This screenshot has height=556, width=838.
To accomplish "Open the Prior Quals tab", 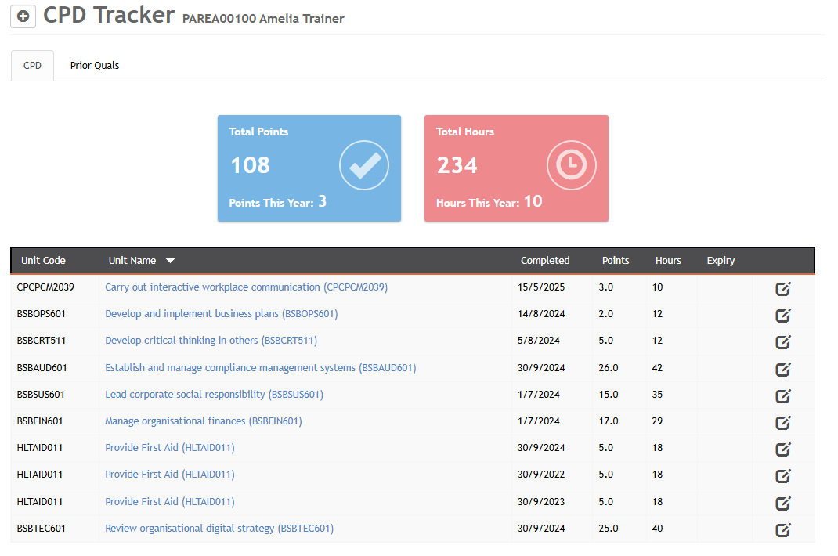I will 95,66.
